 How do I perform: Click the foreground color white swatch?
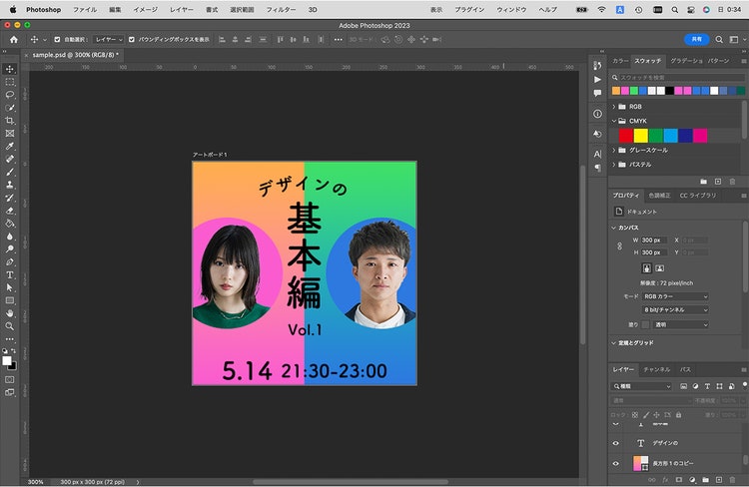pyautogui.click(x=7, y=361)
